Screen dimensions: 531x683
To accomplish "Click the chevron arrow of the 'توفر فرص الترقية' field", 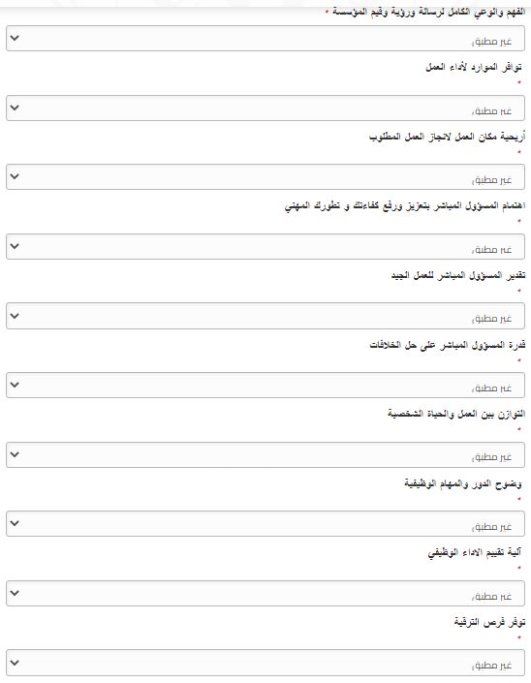I will 15,662.
